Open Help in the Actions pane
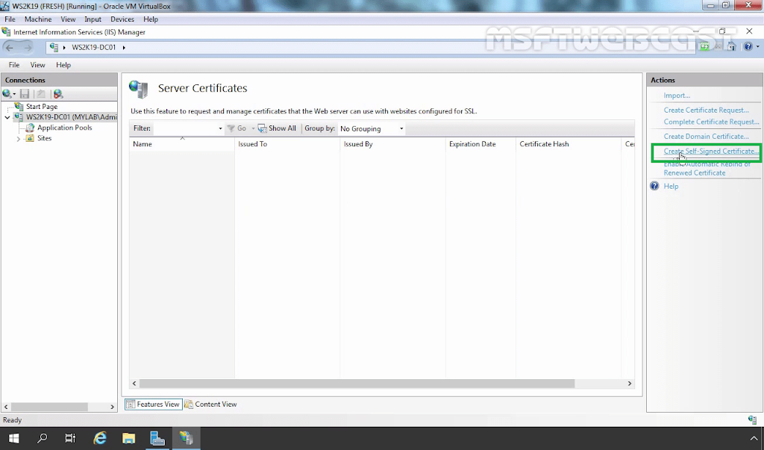The height and width of the screenshot is (450, 764). click(671, 187)
